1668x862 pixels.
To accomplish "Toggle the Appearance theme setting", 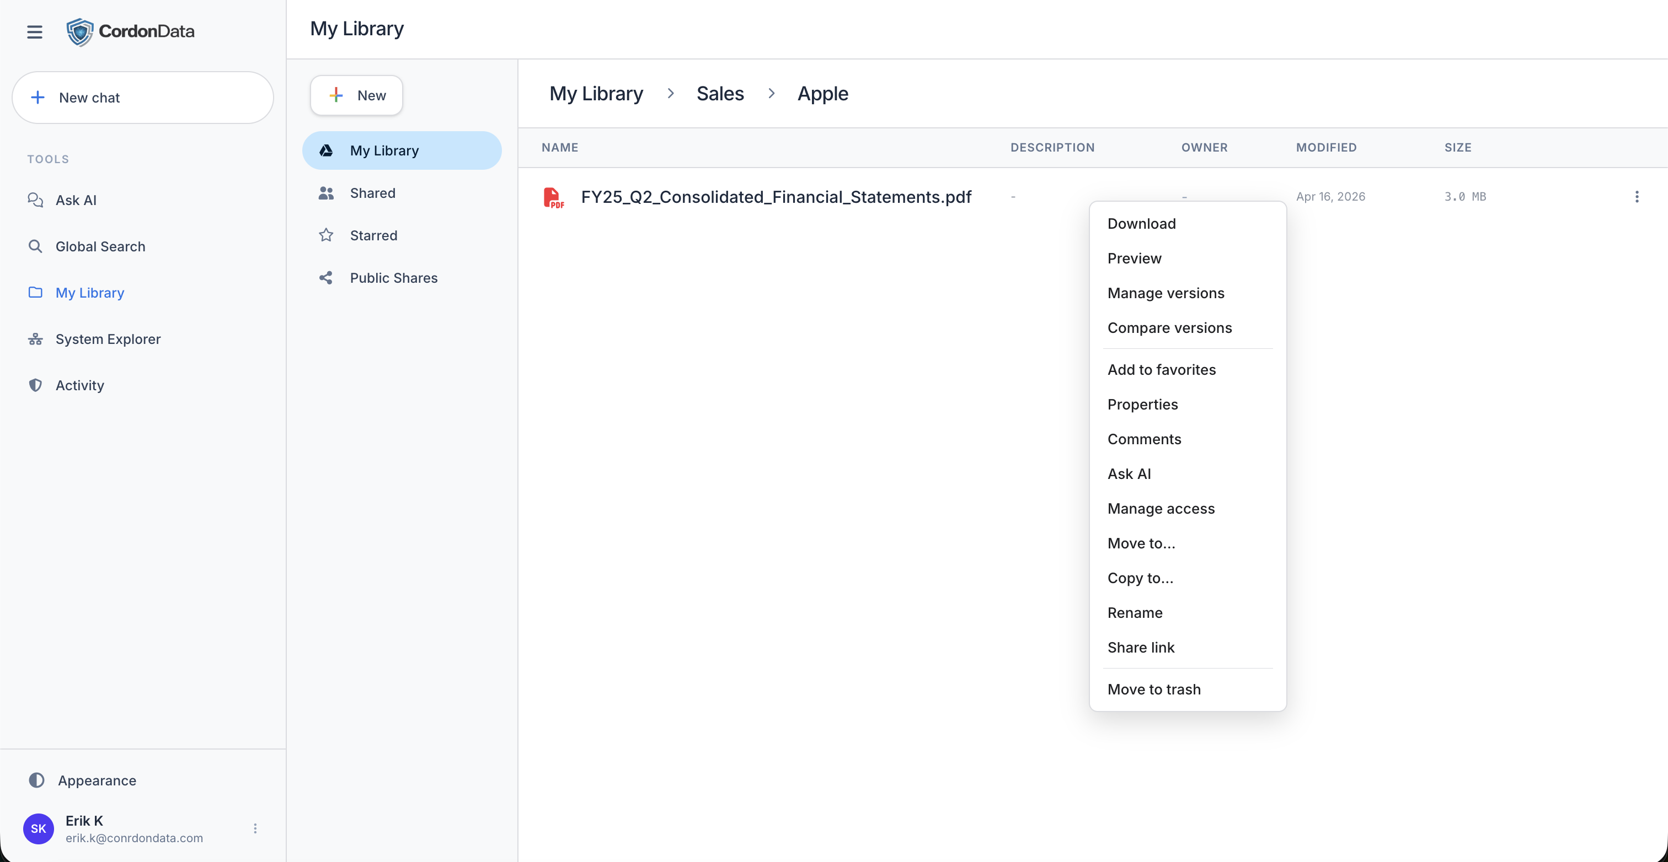I will click(97, 780).
